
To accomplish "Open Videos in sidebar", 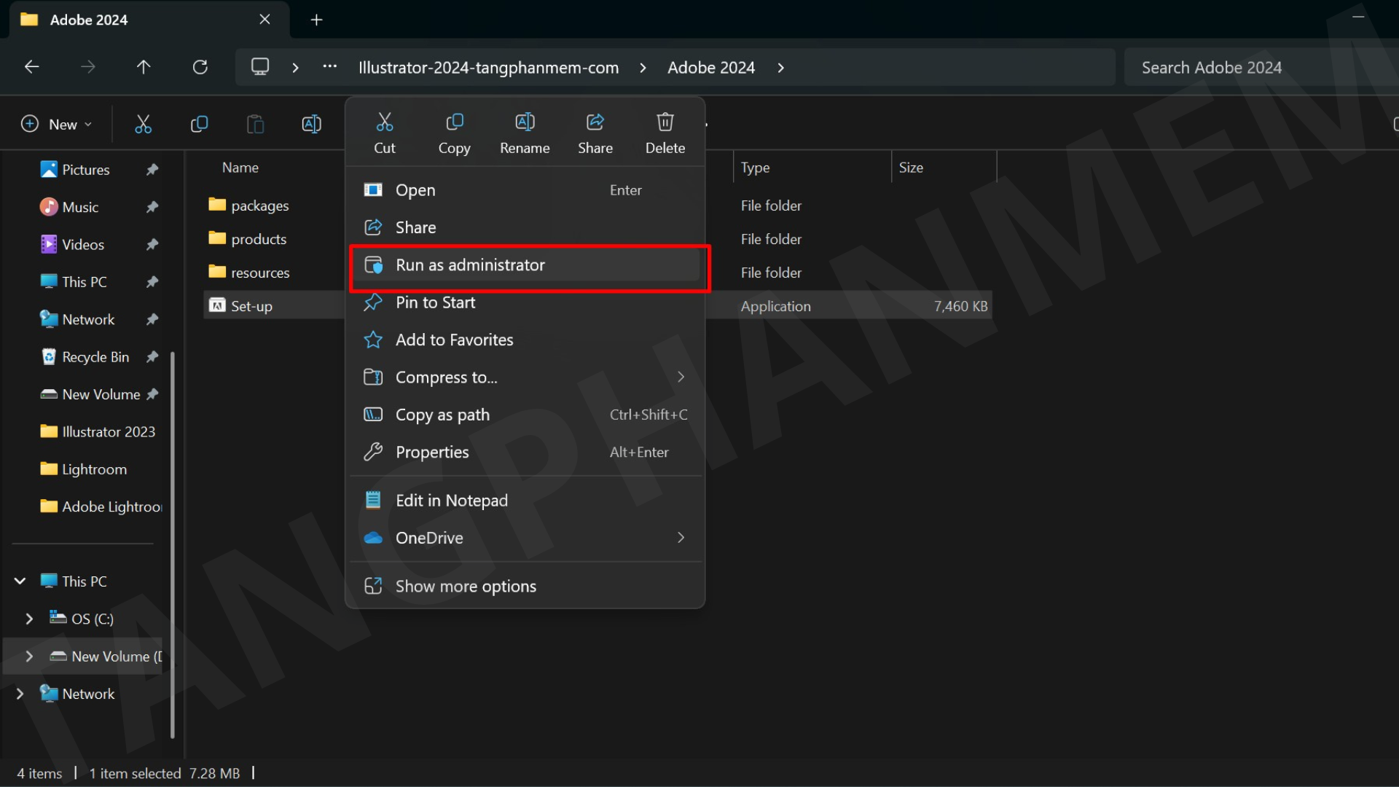I will pyautogui.click(x=83, y=245).
